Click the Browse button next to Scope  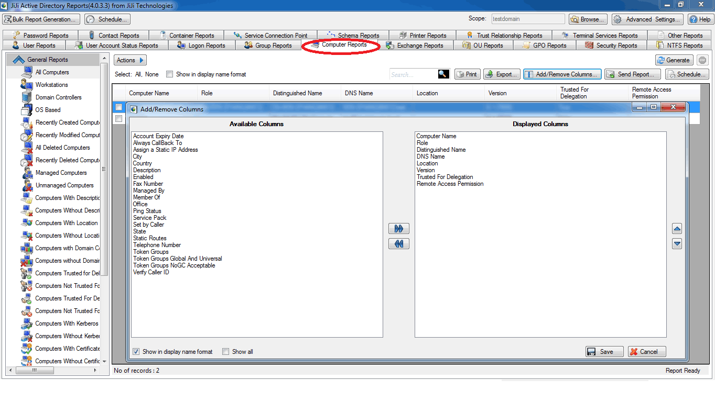pos(588,19)
